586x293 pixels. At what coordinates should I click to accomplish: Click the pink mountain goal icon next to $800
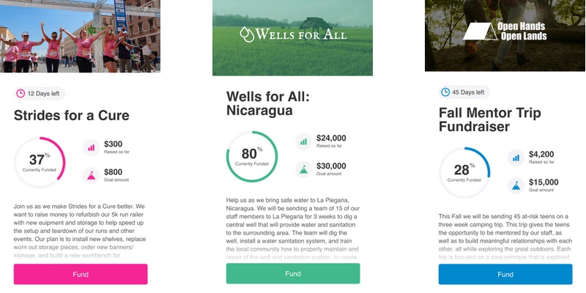[x=92, y=174]
